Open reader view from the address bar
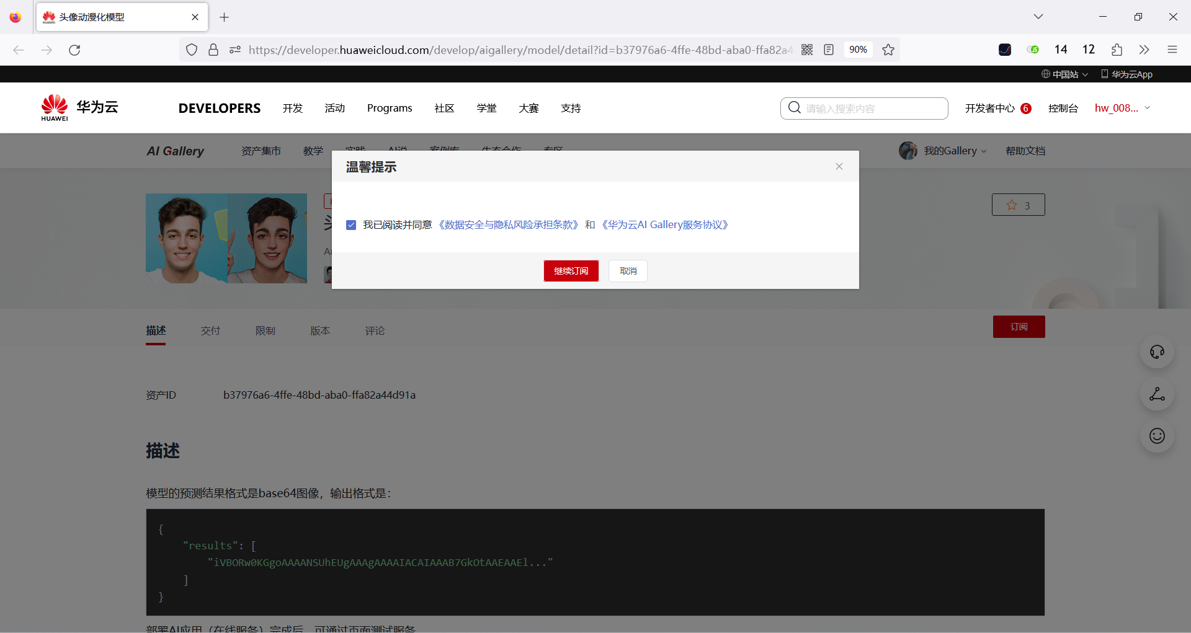Viewport: 1191px width, 633px height. pos(829,50)
